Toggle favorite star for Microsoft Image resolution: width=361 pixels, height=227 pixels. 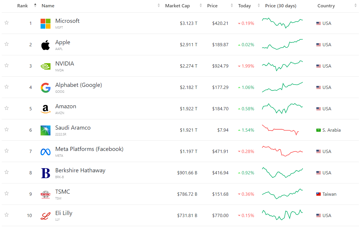[x=7, y=23]
